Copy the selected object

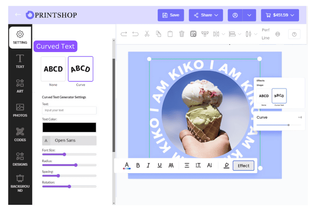(x=159, y=34)
